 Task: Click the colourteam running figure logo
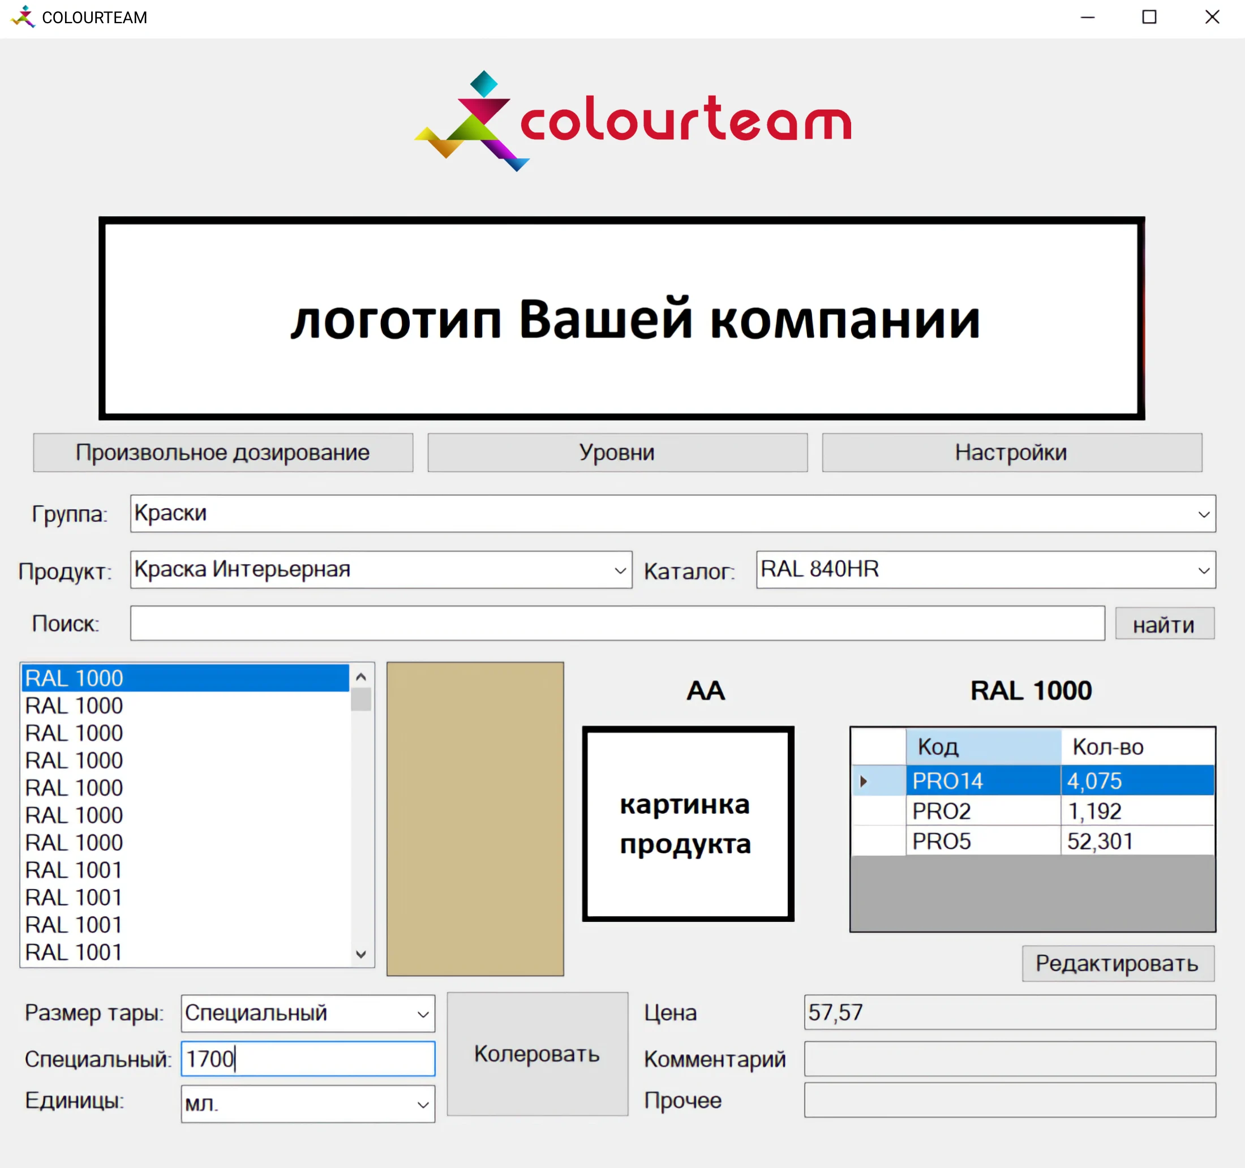473,122
